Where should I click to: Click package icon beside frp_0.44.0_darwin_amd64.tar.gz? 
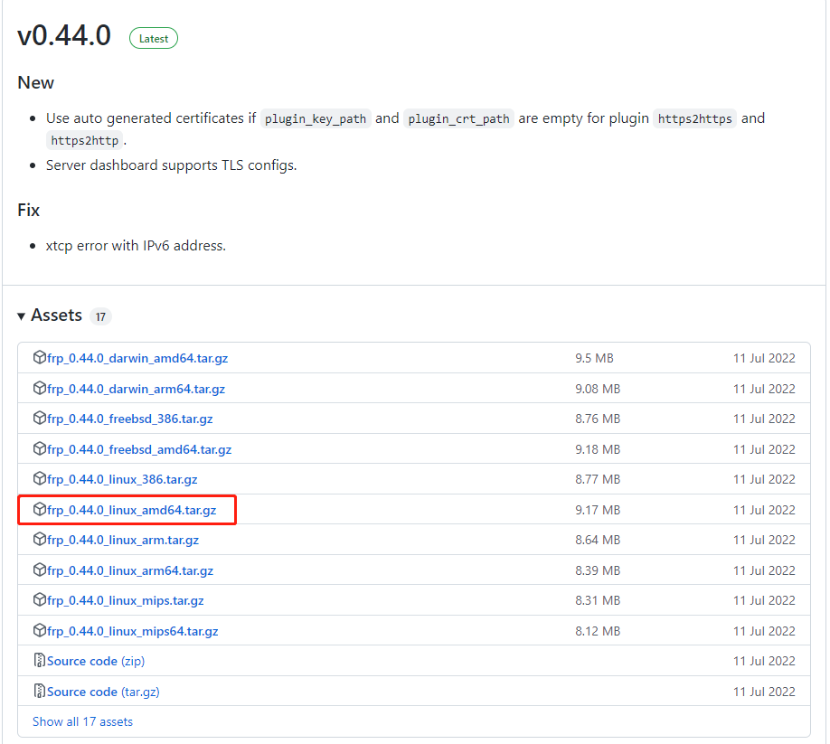(39, 358)
